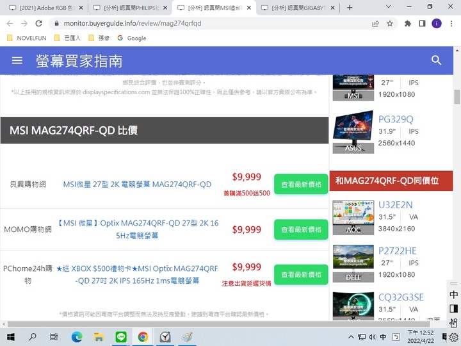Click the 中 input method tray indicator

[x=383, y=337]
